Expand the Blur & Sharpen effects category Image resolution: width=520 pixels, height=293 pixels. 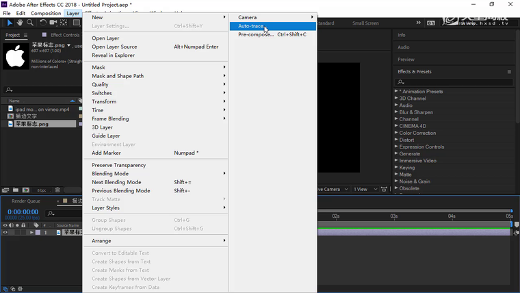(396, 112)
